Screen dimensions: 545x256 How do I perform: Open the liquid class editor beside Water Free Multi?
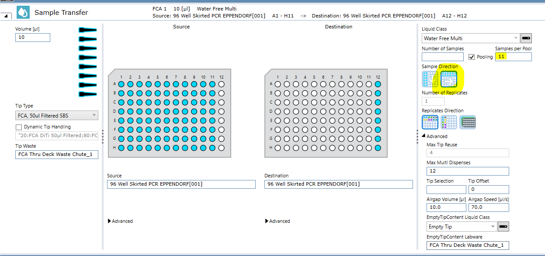(527, 38)
